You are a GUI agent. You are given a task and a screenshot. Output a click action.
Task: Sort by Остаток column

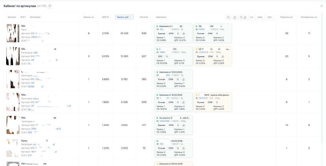click(x=144, y=17)
